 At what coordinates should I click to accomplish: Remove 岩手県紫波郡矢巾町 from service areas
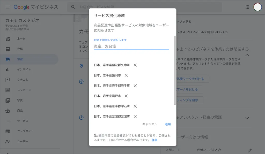click(135, 65)
